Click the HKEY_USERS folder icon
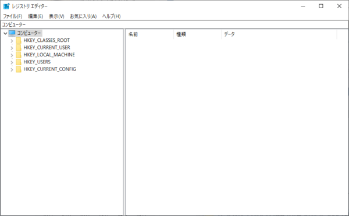Image resolution: width=349 pixels, height=216 pixels. point(19,62)
